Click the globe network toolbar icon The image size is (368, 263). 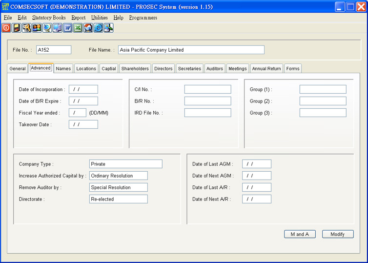point(47,28)
